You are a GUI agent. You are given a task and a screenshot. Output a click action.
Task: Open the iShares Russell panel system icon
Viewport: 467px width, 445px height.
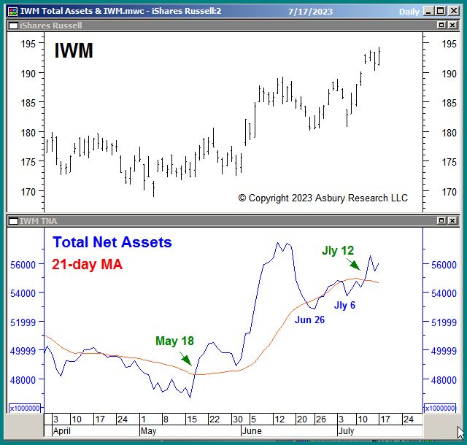[x=12, y=25]
